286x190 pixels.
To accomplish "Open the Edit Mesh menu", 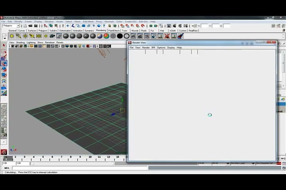I will pyautogui.click(x=88, y=21).
